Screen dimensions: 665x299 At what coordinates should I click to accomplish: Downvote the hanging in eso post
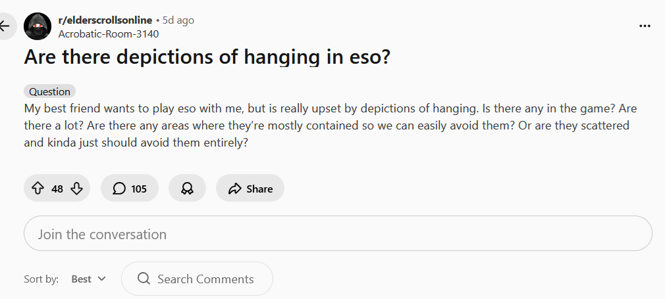point(76,188)
